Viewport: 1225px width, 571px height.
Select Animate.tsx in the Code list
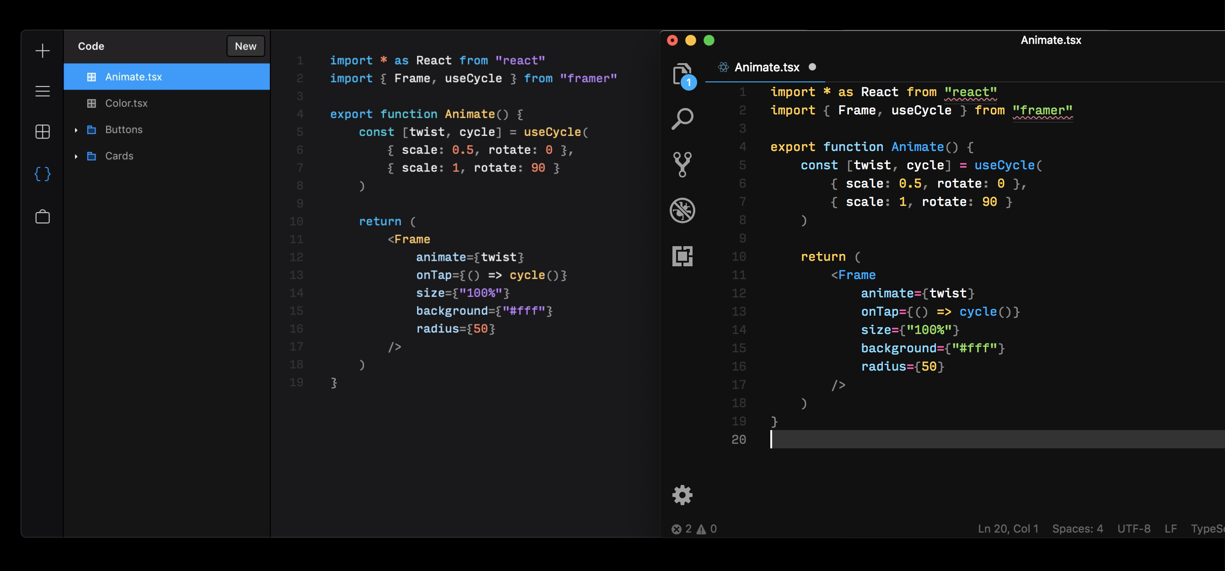click(x=133, y=77)
